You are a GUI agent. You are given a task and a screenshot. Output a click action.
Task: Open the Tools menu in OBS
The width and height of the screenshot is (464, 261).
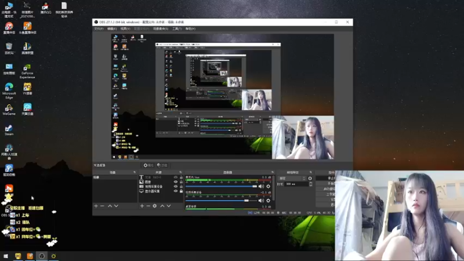(177, 28)
